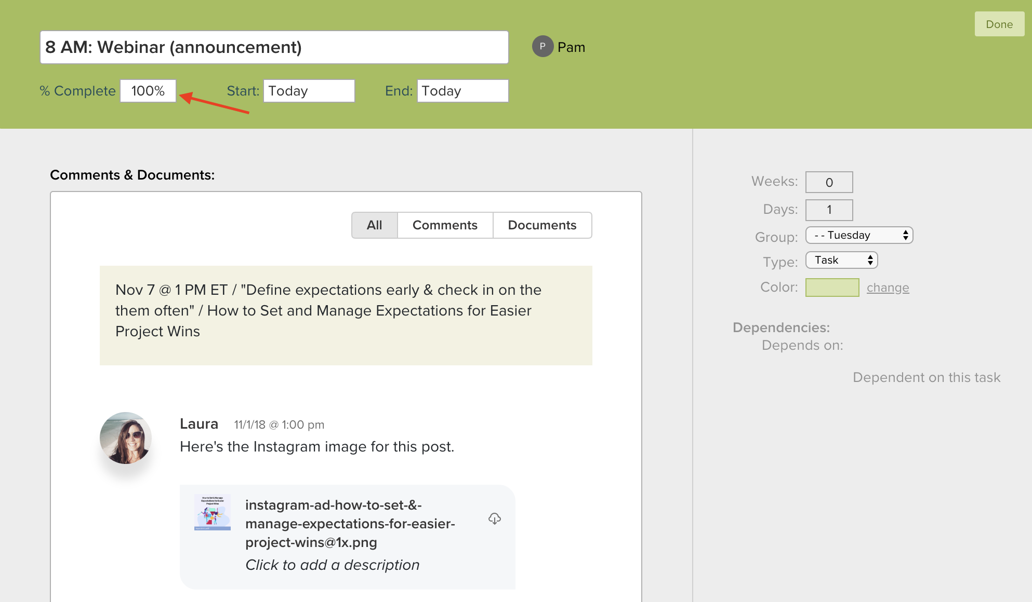
Task: Click to add a description to the file
Action: (x=332, y=565)
